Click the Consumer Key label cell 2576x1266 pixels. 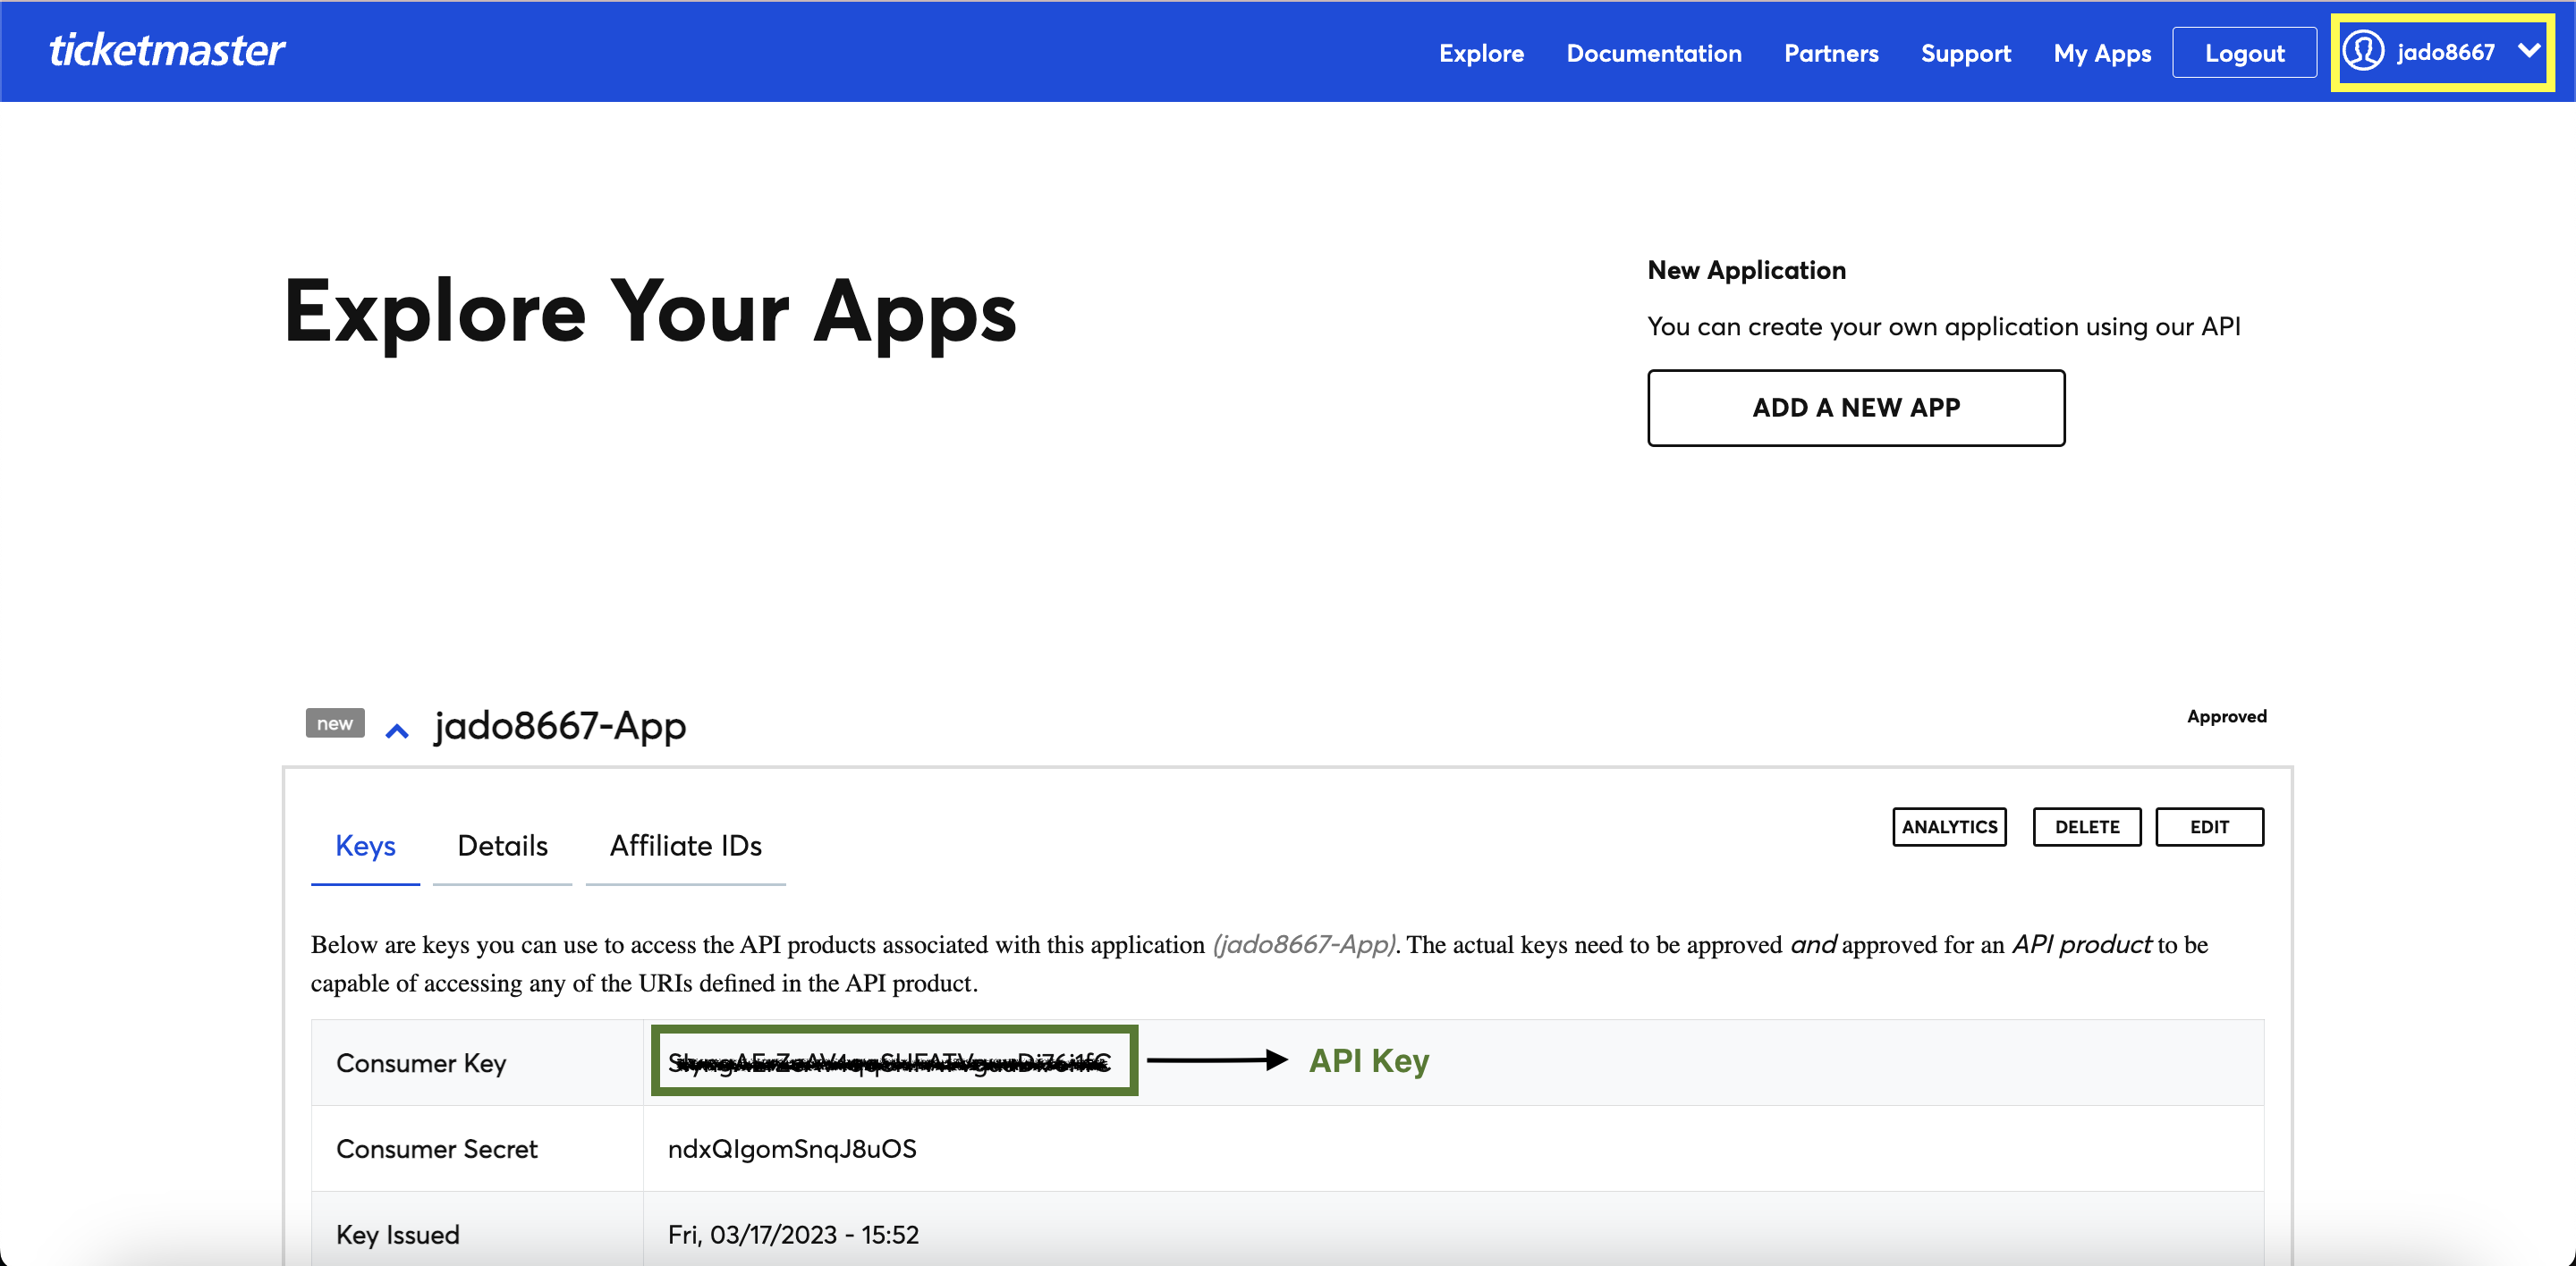tap(477, 1063)
